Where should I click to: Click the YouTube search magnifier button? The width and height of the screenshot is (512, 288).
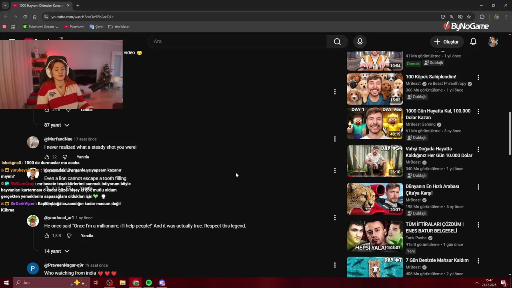tap(337, 42)
